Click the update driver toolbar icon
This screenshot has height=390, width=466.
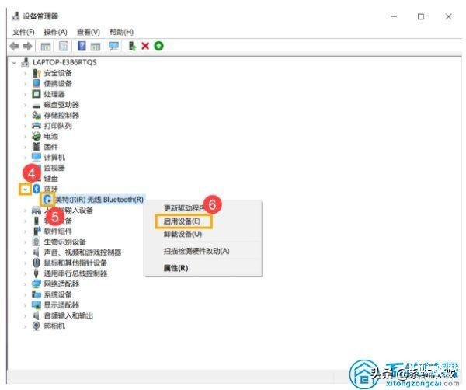pyautogui.click(x=132, y=46)
